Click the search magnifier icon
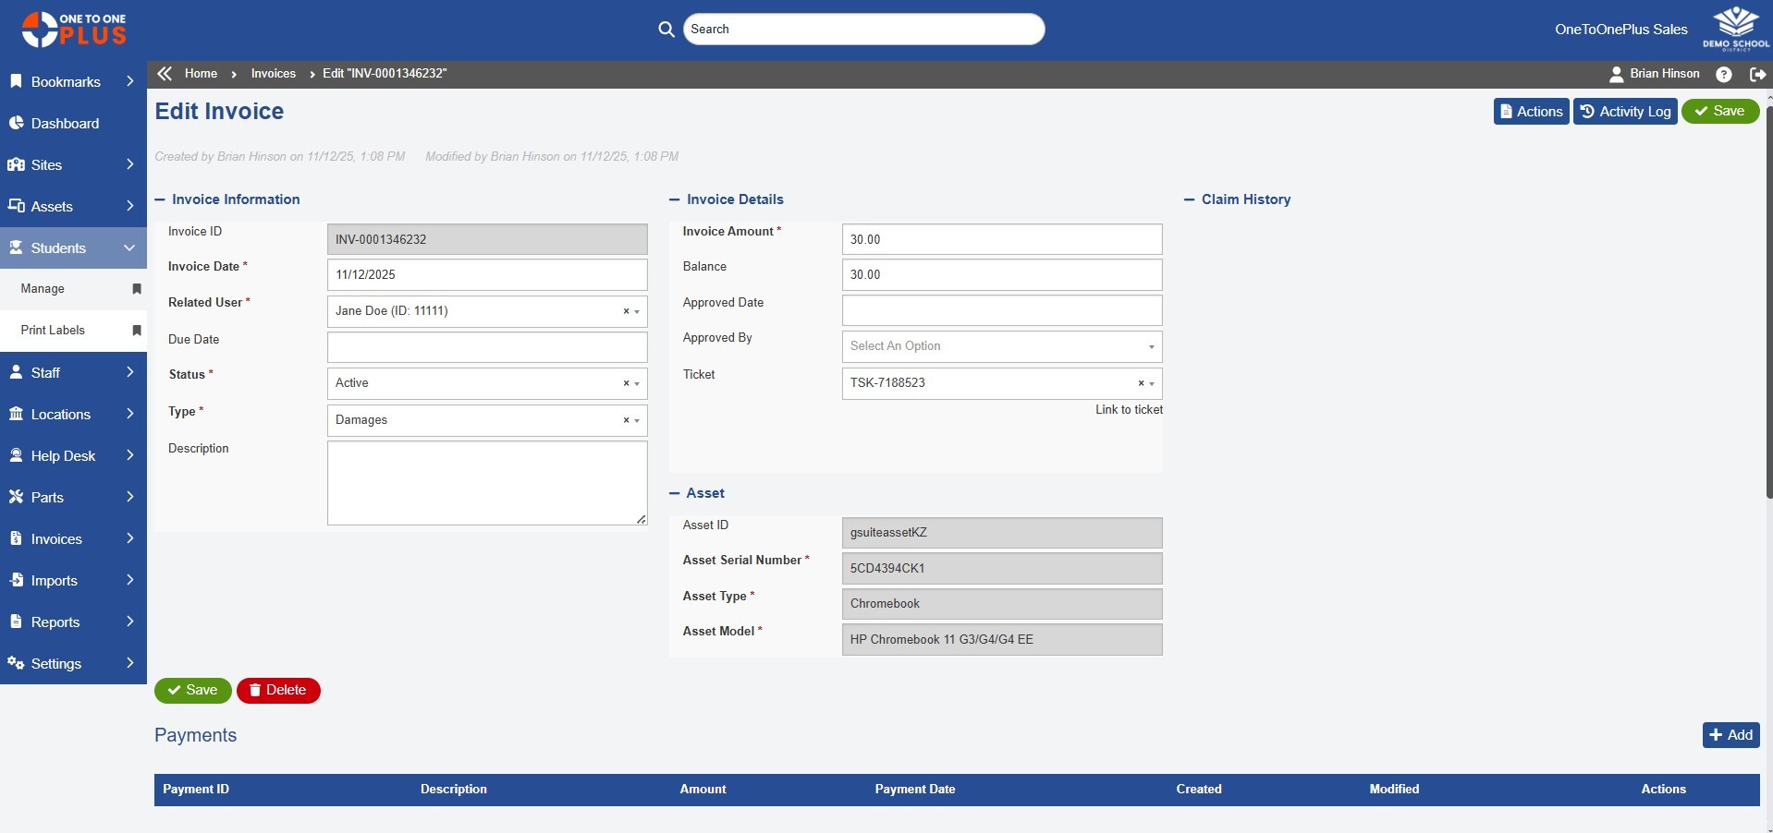Image resolution: width=1773 pixels, height=833 pixels. point(666,30)
